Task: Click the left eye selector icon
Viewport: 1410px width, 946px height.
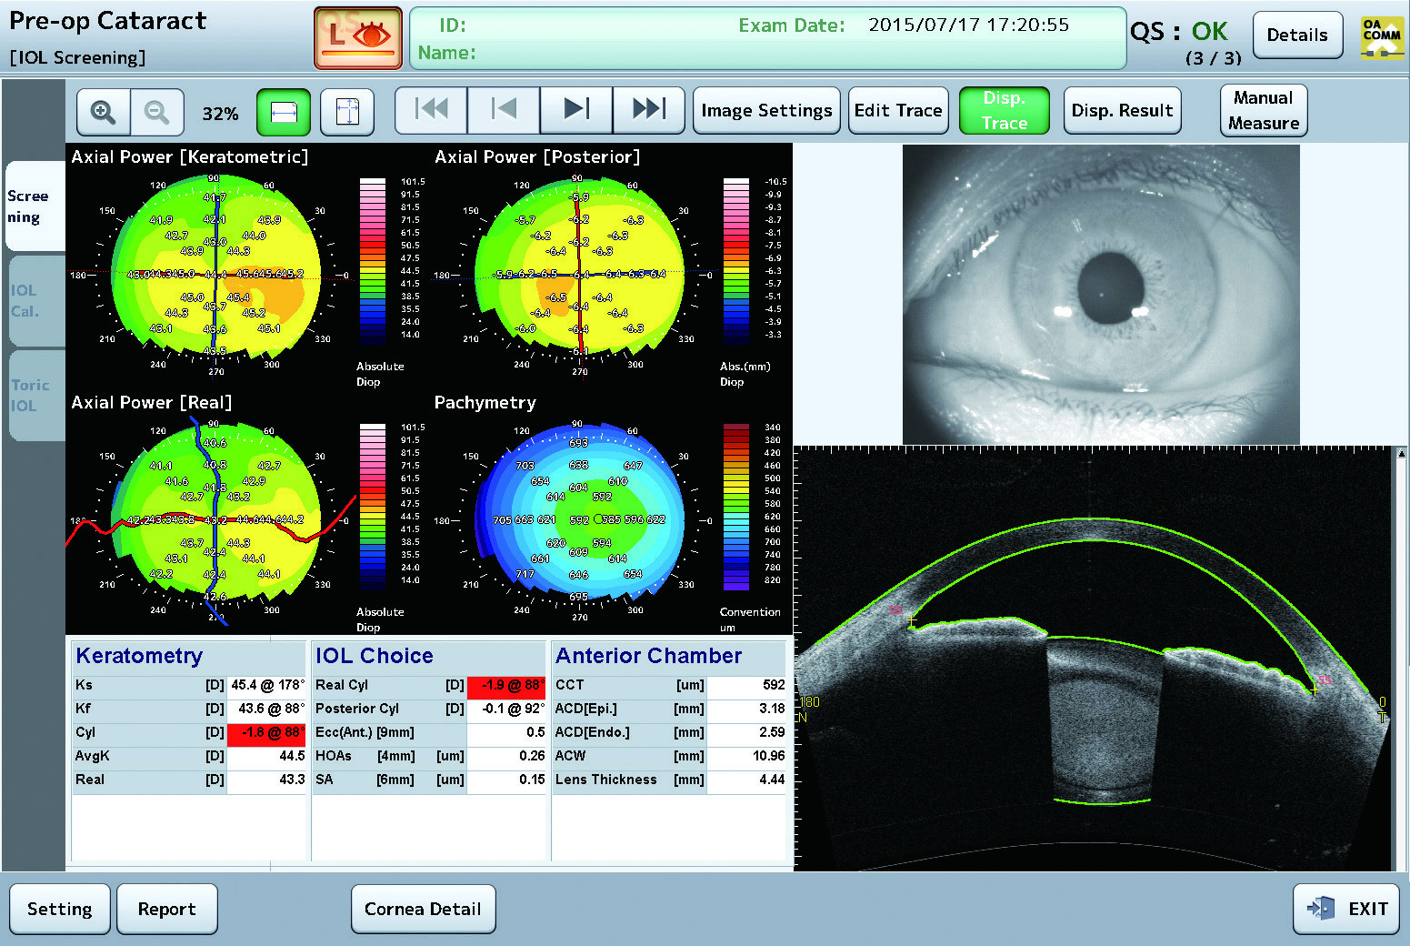Action: [x=358, y=37]
